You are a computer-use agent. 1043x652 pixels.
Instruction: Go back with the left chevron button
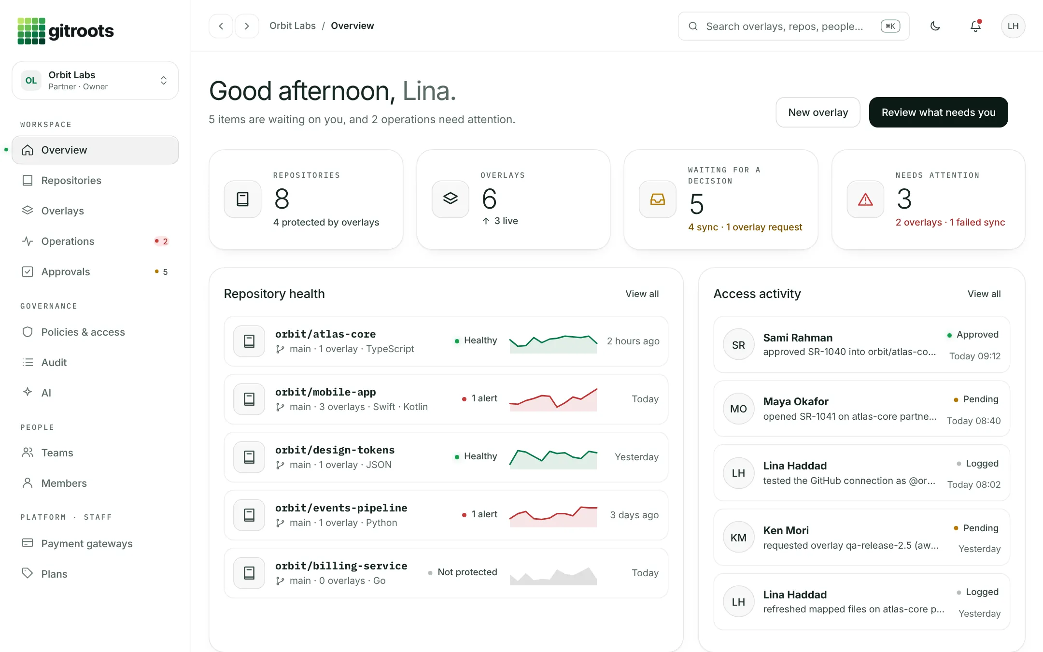221,26
